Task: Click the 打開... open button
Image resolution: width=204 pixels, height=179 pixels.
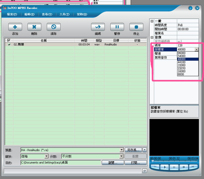Action: pos(136,163)
